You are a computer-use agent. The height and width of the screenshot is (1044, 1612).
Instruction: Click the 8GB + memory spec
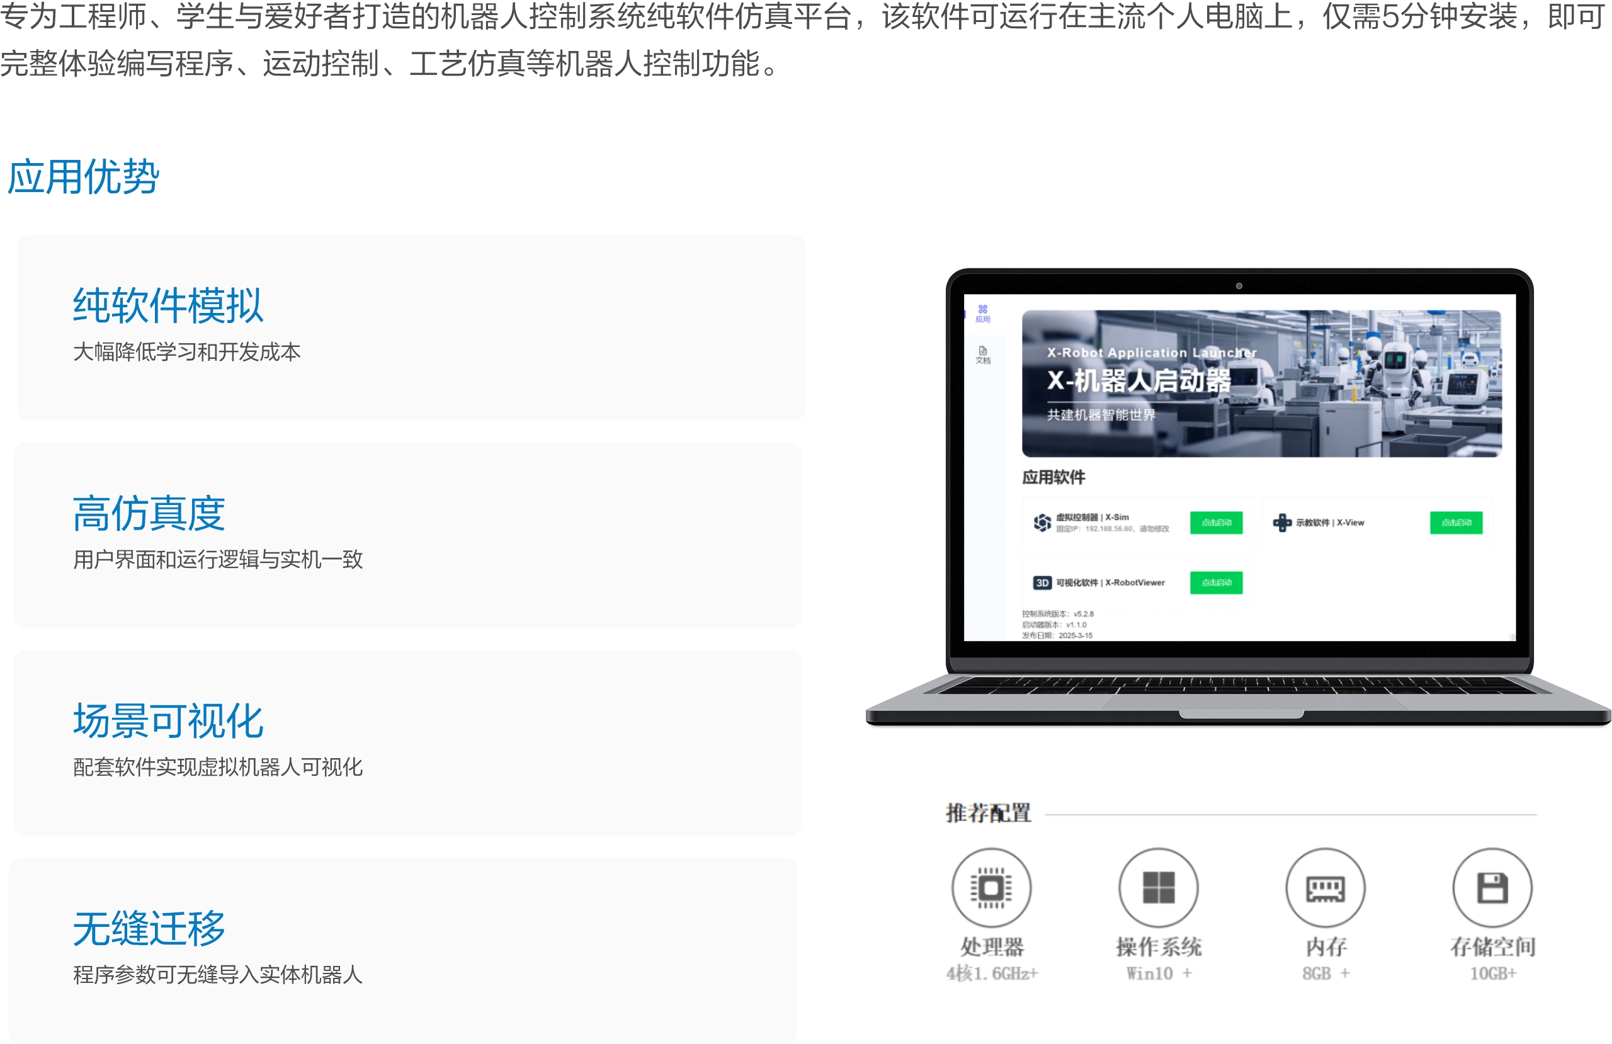tap(1325, 973)
